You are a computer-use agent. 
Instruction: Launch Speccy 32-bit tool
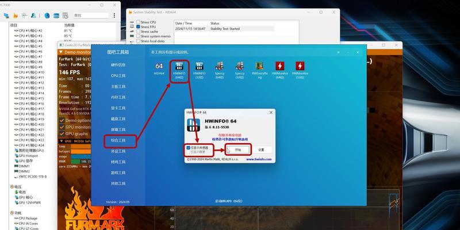click(239, 70)
